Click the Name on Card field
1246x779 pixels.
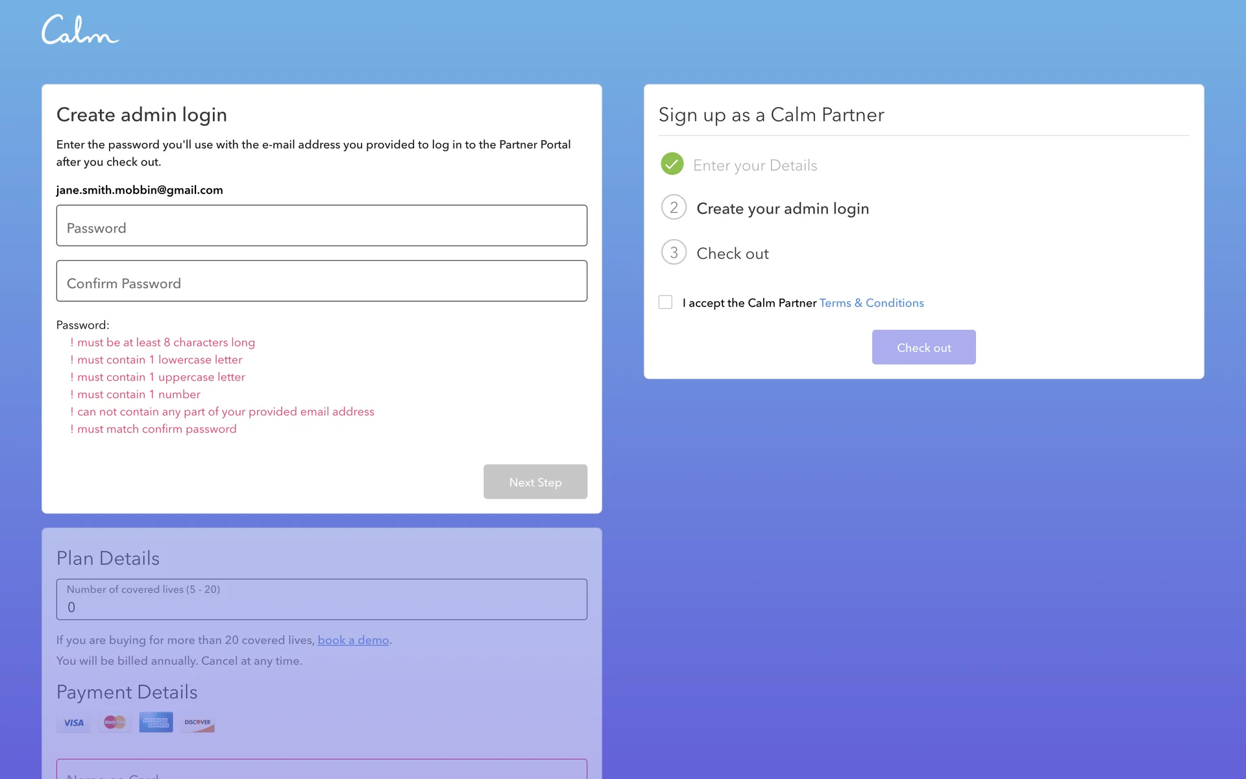click(321, 771)
